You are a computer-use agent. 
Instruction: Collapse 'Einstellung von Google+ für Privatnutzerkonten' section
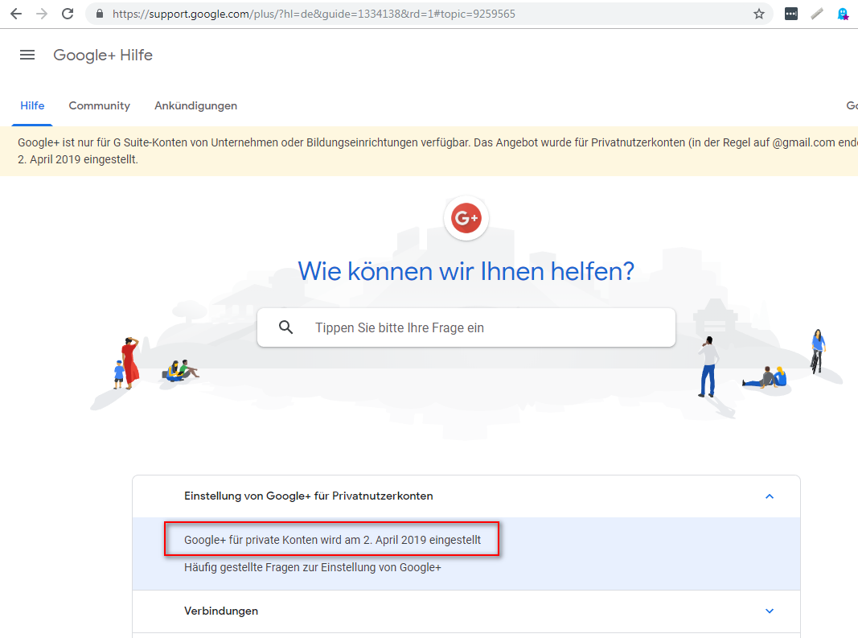point(466,496)
